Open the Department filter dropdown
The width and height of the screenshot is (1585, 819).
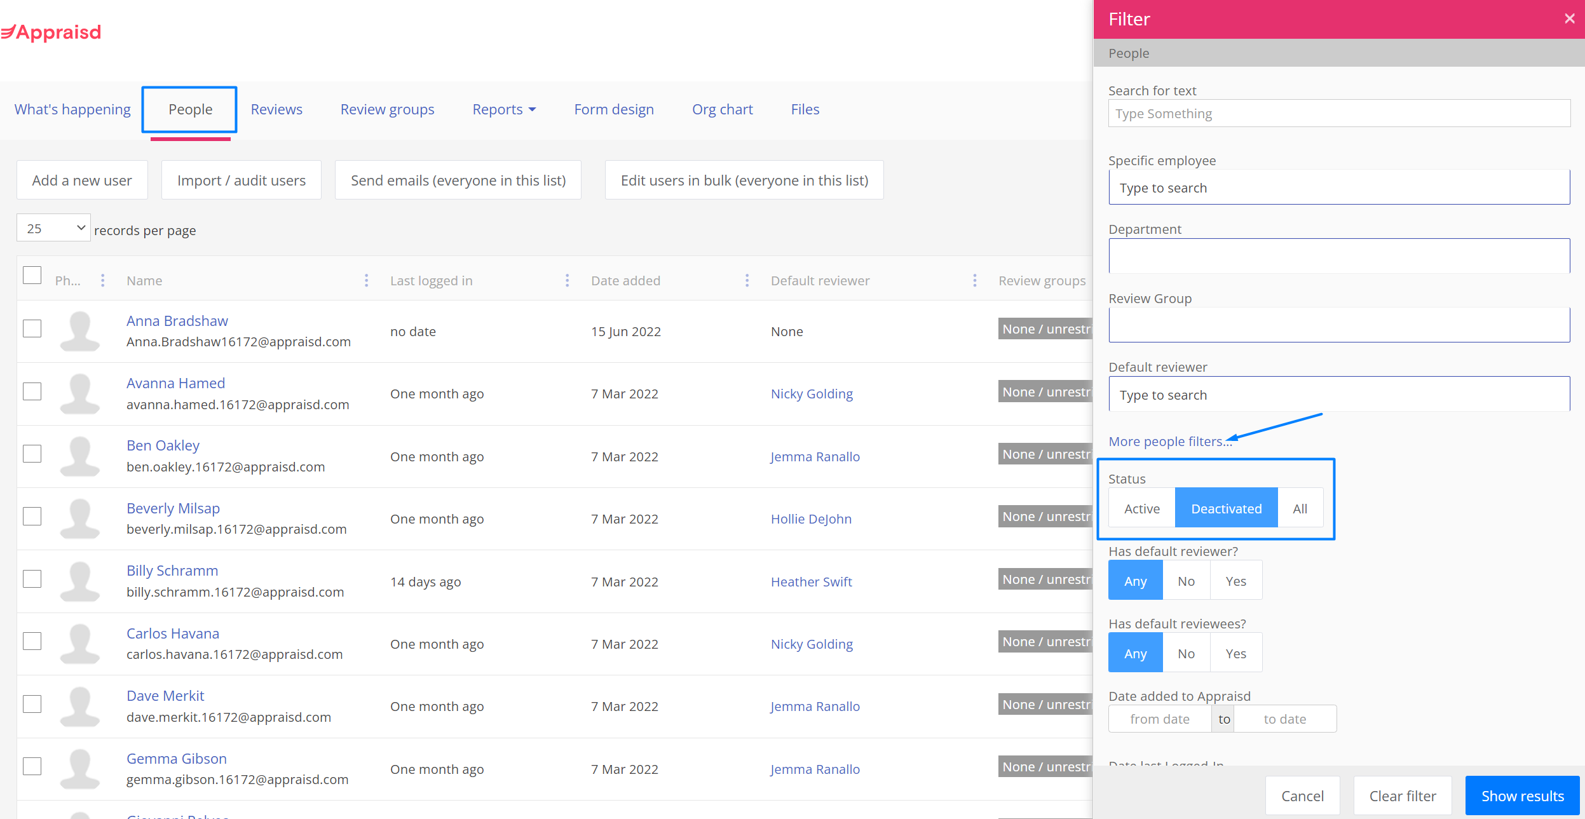pos(1338,256)
